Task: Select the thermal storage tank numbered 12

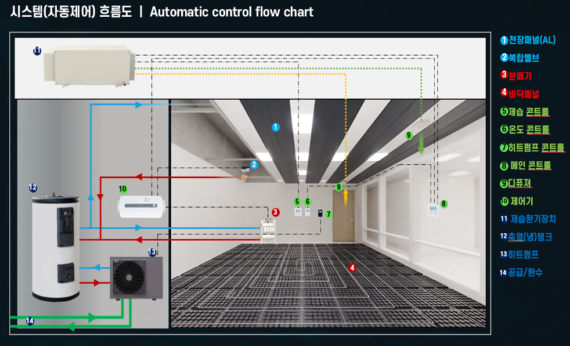Action: pos(56,247)
